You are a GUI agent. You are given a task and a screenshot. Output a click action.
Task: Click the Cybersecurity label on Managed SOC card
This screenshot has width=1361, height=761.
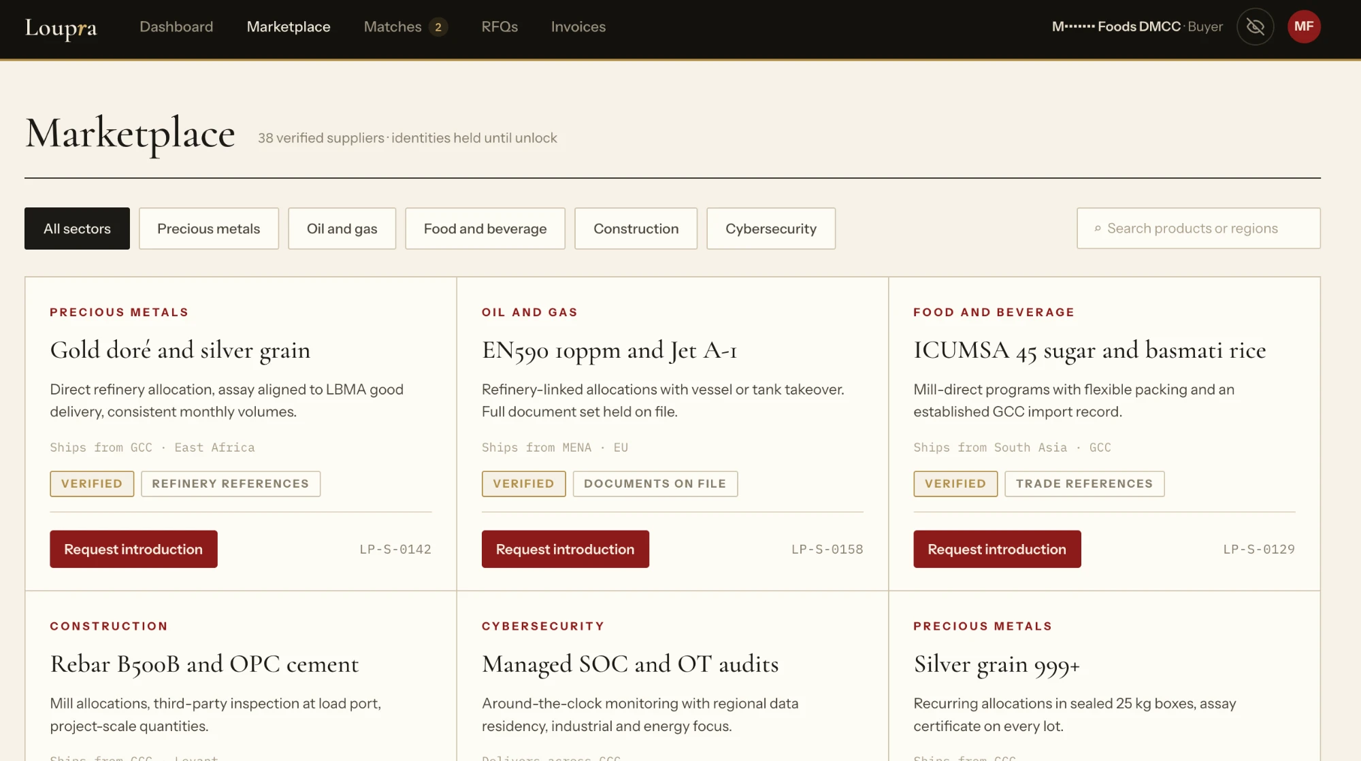coord(543,626)
